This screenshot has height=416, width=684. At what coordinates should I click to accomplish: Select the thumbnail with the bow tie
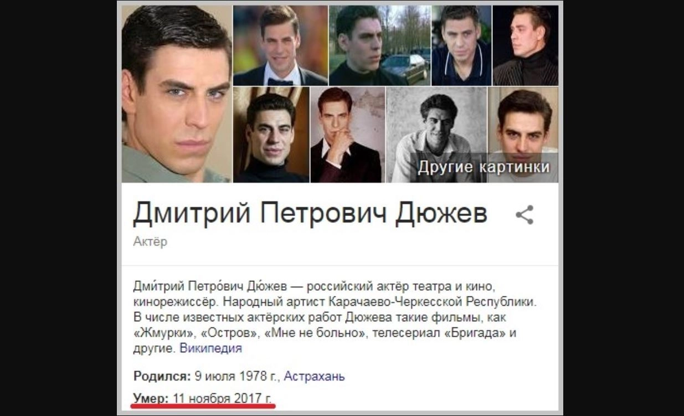(280, 45)
